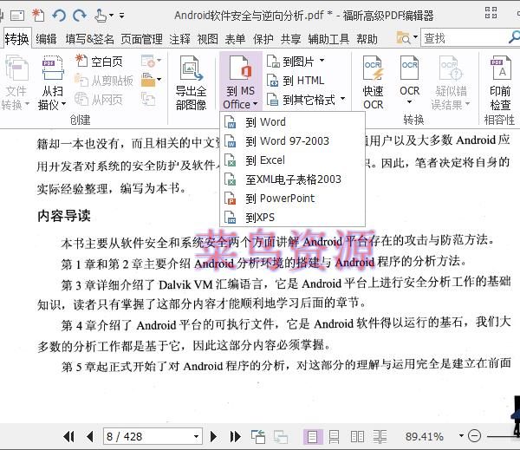Click the zoom out minus button
The width and height of the screenshot is (520, 450).
pyautogui.click(x=474, y=436)
